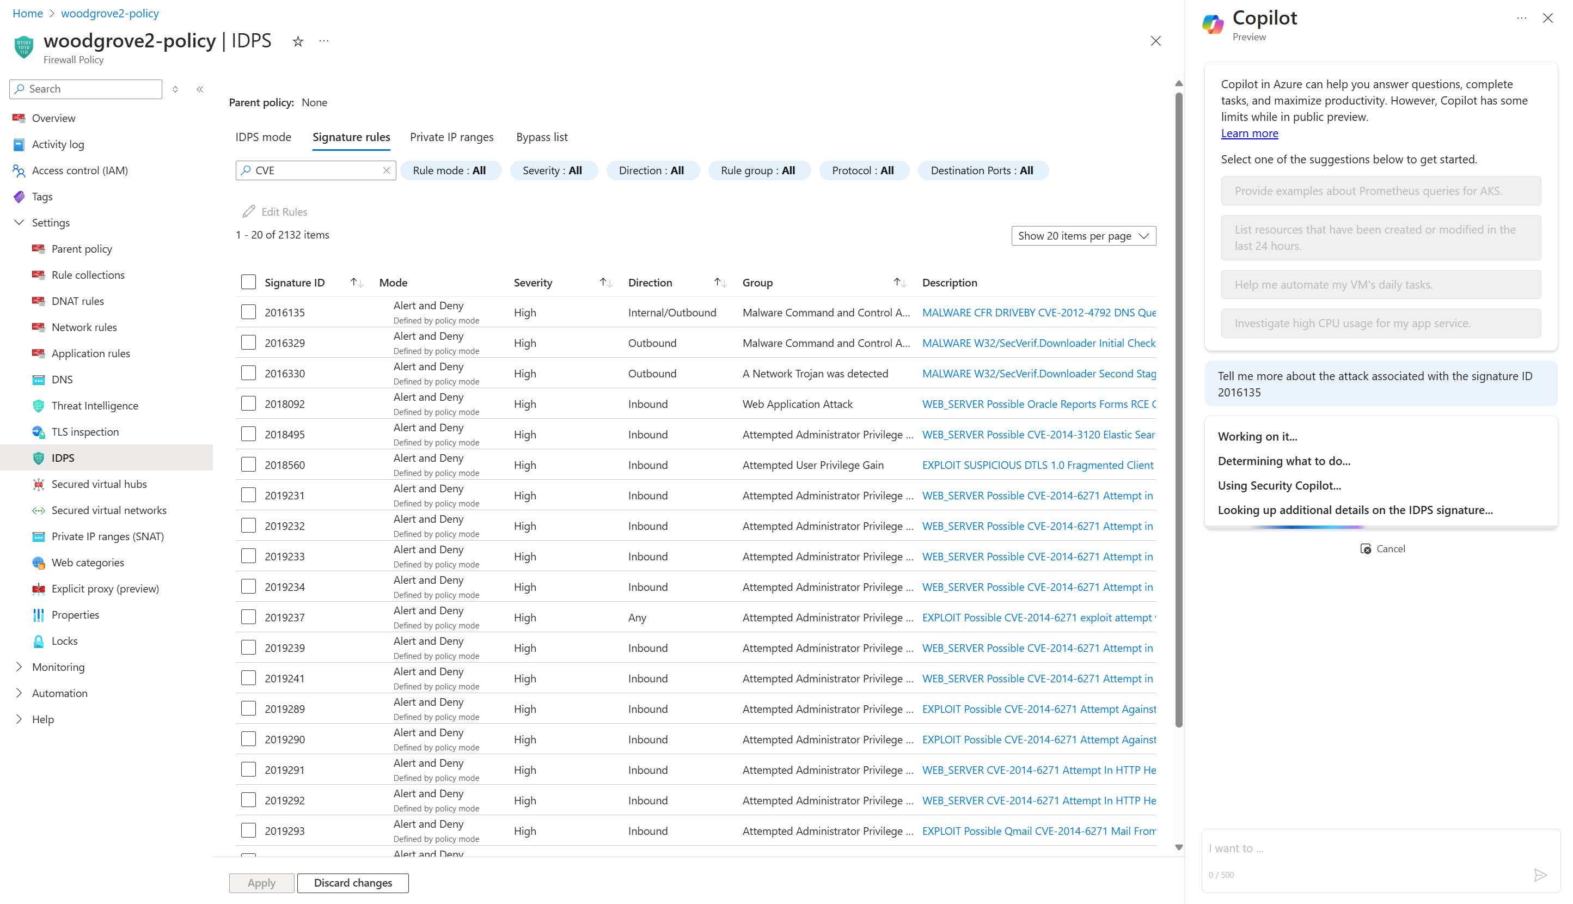Open Threat Intelligence shield icon in sidebar
Image resolution: width=1573 pixels, height=904 pixels.
39,405
